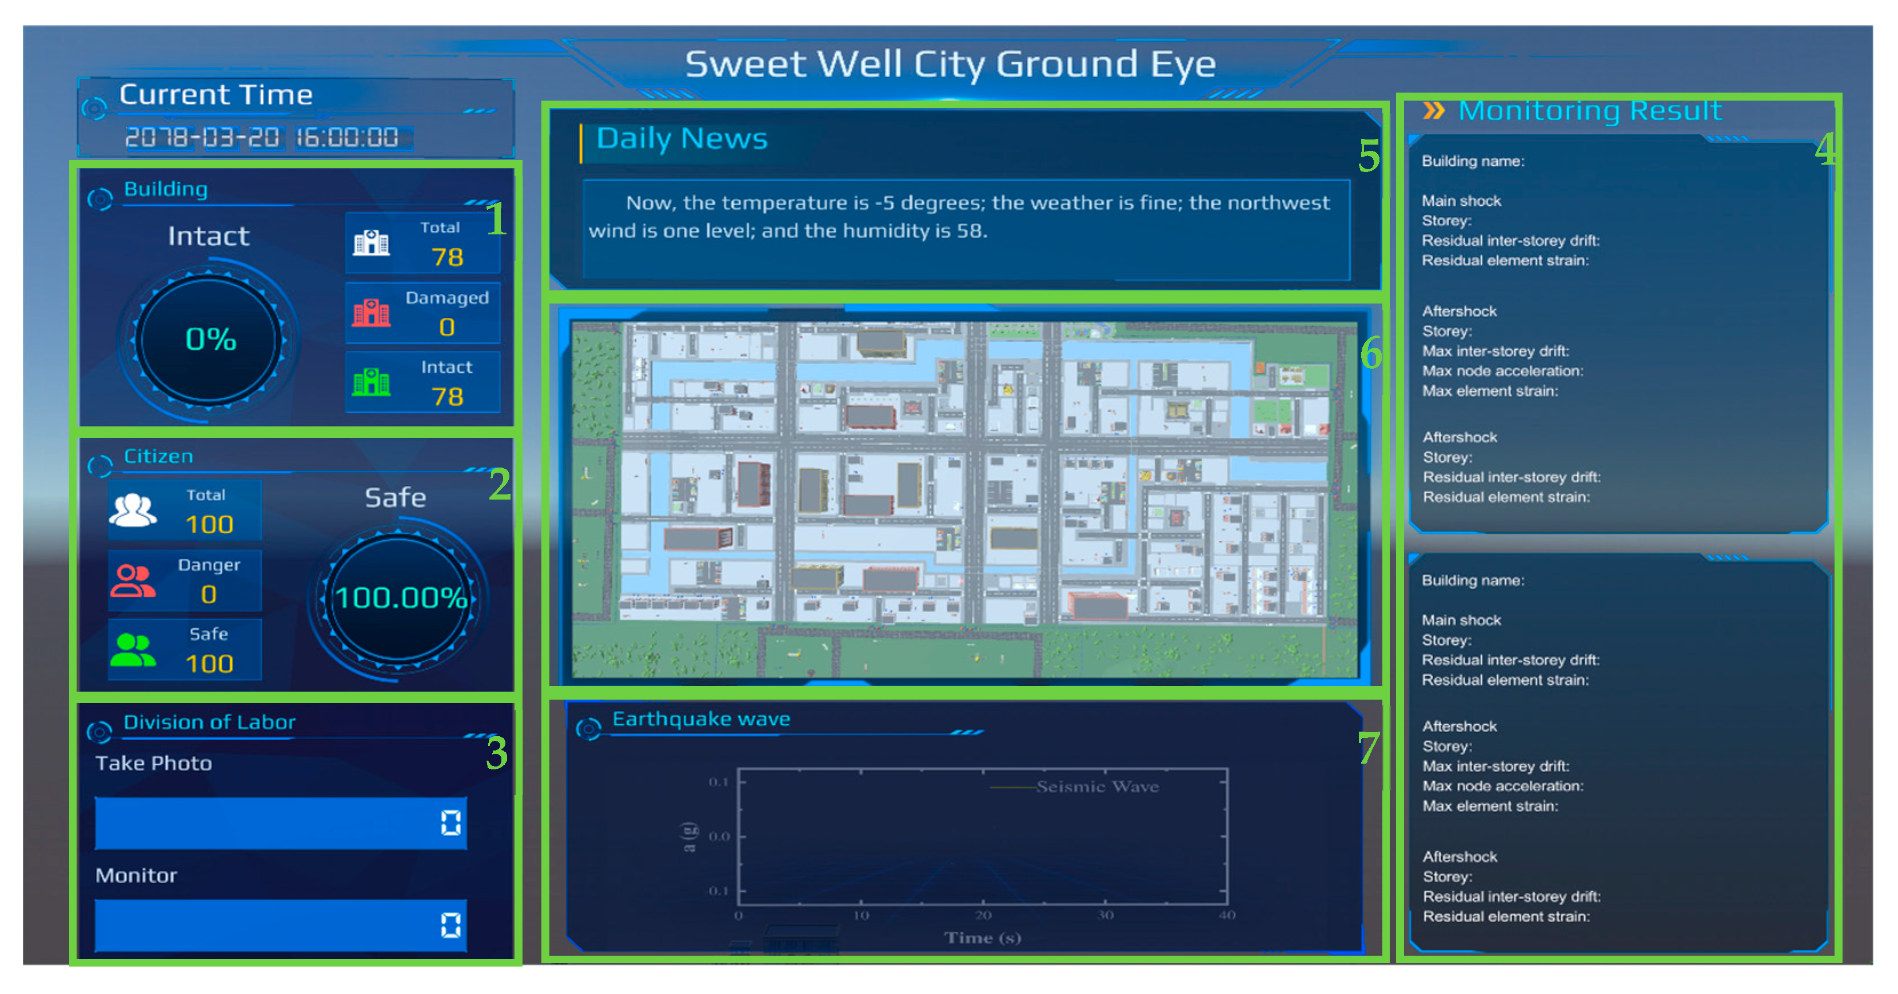Click the white Total citizens icon
1898x994 pixels.
pos(133,510)
